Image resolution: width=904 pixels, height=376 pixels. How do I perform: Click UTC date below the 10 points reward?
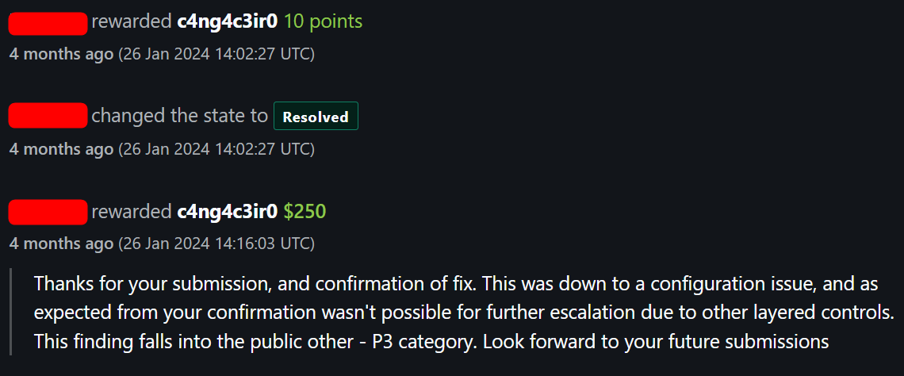point(216,54)
